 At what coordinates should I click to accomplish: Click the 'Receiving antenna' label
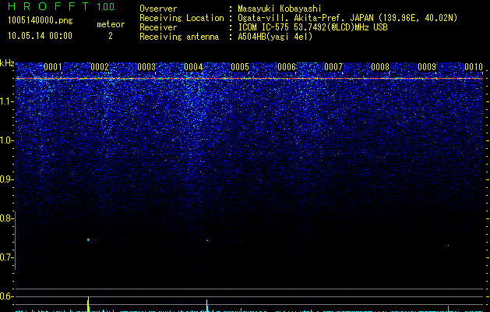[x=179, y=37]
